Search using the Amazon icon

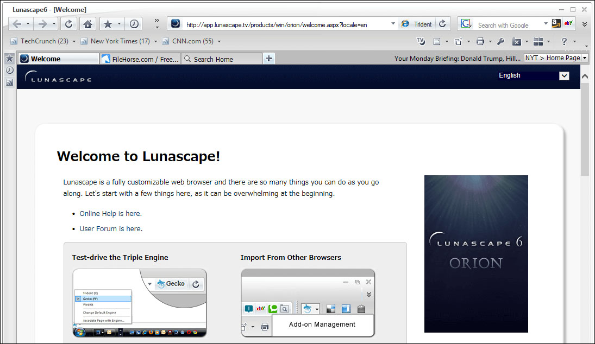click(x=556, y=23)
